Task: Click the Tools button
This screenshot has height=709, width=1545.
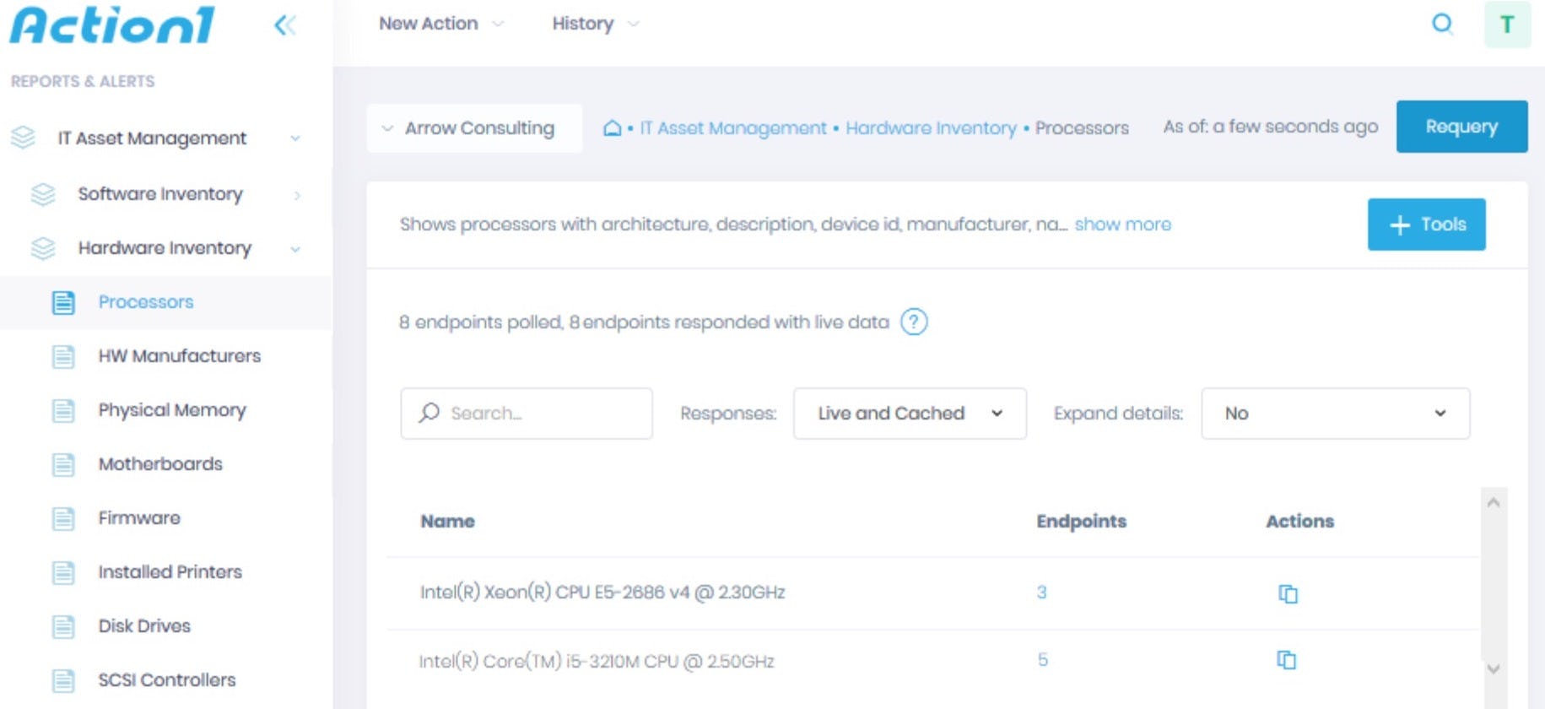Action: click(x=1426, y=225)
